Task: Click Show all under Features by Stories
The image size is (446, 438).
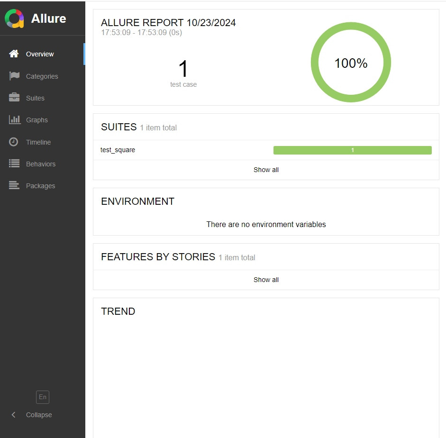Action: point(266,280)
